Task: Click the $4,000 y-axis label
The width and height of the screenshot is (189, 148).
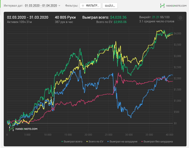Action: tap(177, 34)
